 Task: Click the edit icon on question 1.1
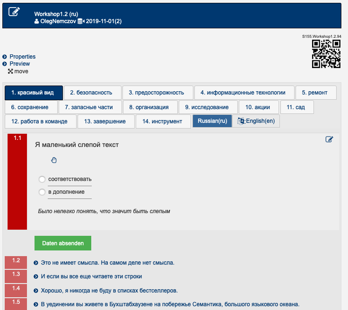pos(330,139)
